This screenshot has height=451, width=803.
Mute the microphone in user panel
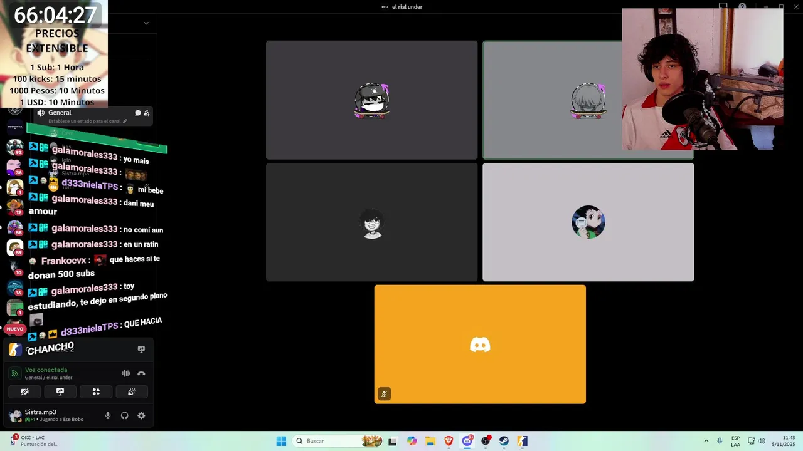pos(108,415)
